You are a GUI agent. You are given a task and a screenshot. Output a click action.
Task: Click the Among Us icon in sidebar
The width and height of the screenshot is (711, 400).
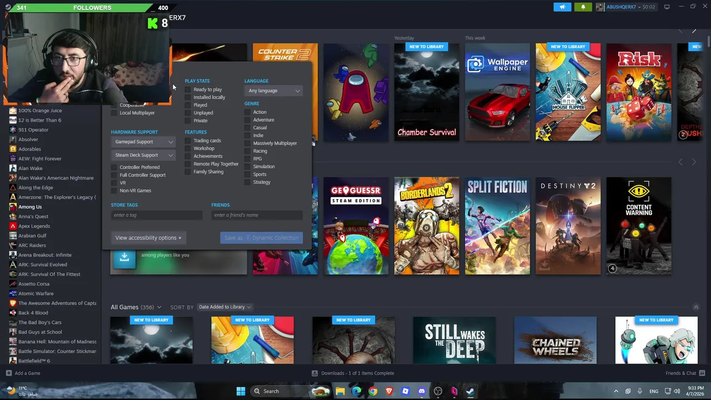[x=13, y=207]
